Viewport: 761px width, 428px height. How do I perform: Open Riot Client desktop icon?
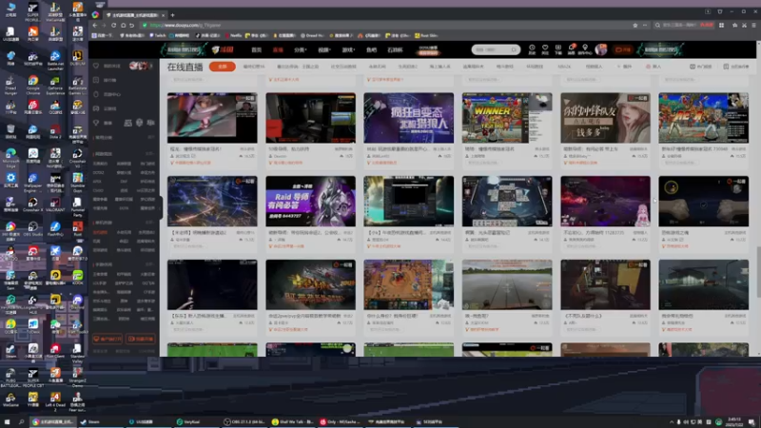(55, 350)
